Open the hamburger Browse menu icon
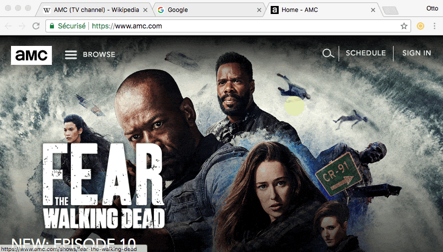Image resolution: width=443 pixels, height=252 pixels. point(70,55)
